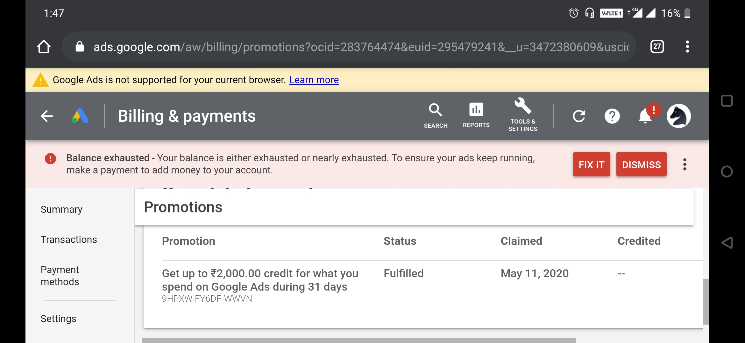Open the notifications bell with alert

tap(646, 116)
